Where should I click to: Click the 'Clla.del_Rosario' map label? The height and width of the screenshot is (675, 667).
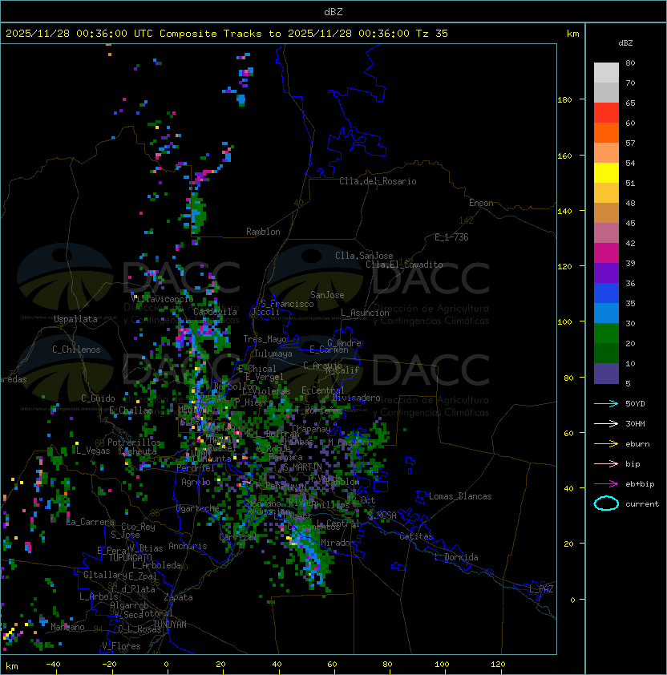pos(378,181)
